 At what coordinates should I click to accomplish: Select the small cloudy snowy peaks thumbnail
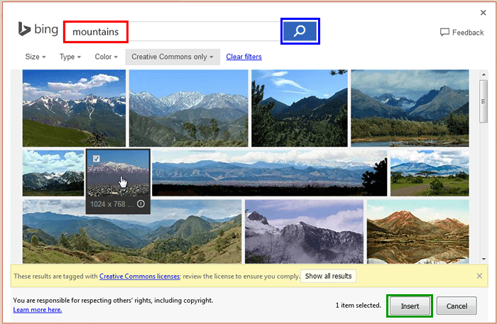[x=53, y=173]
